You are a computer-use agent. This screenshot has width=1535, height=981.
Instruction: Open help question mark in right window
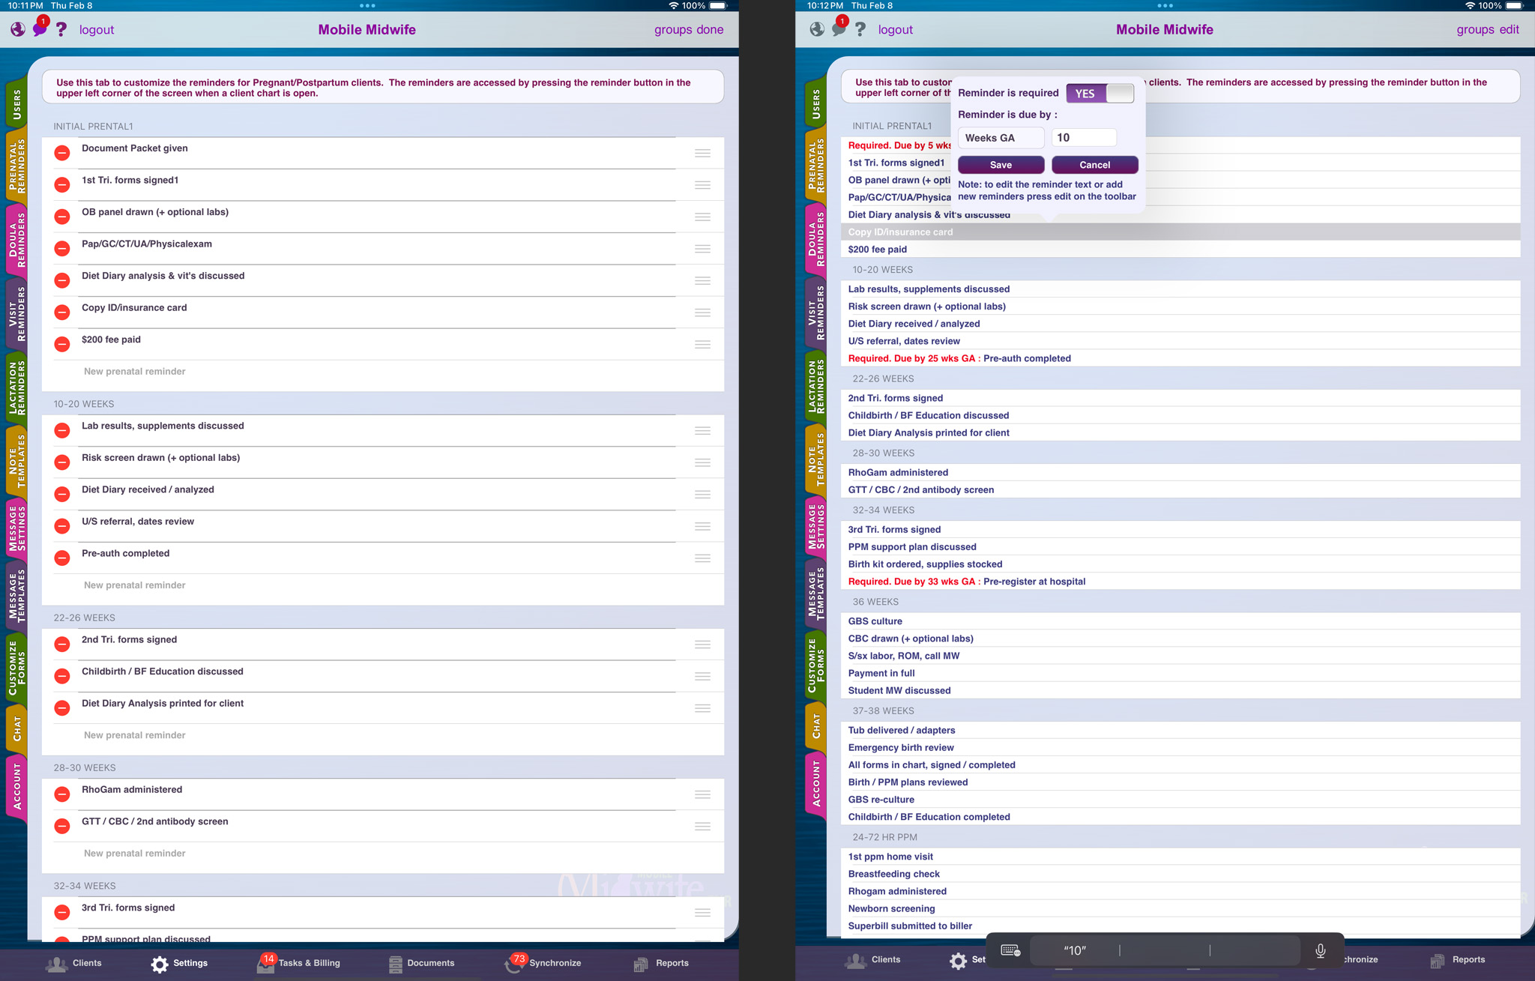[x=860, y=29]
